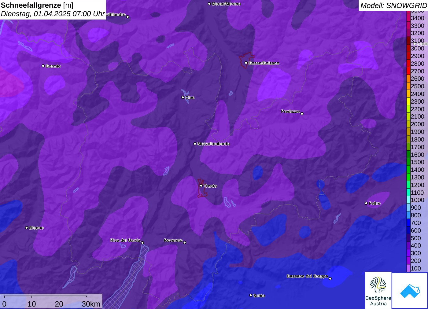
Task: Click the 10 mark on scale bar
Action: 32,304
